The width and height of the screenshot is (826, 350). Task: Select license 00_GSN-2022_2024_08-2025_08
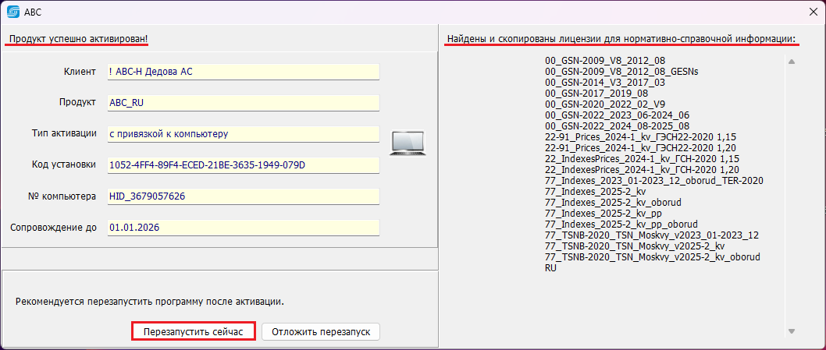pyautogui.click(x=618, y=126)
